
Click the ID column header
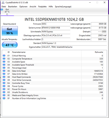9,52
